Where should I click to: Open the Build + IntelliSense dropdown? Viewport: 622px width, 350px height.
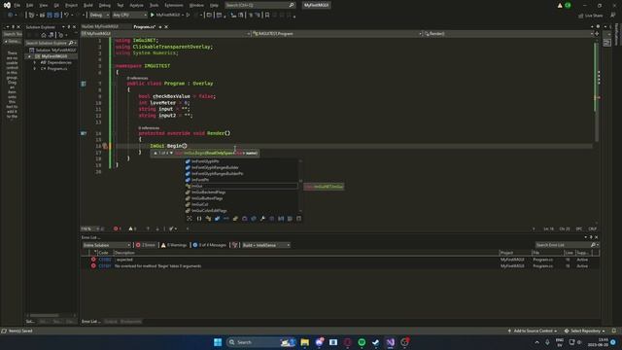(265, 245)
